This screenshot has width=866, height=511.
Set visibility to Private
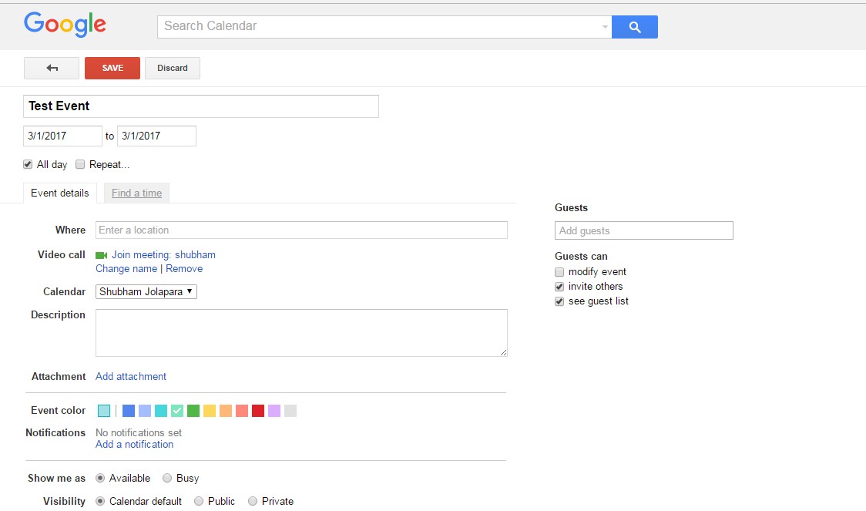(x=253, y=502)
